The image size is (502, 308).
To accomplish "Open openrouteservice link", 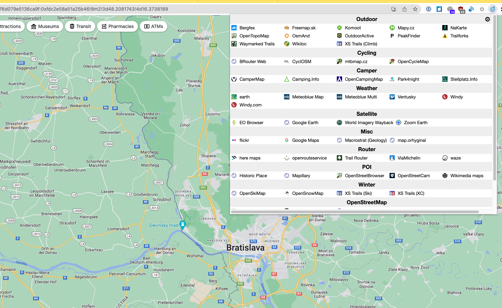I will coord(309,158).
